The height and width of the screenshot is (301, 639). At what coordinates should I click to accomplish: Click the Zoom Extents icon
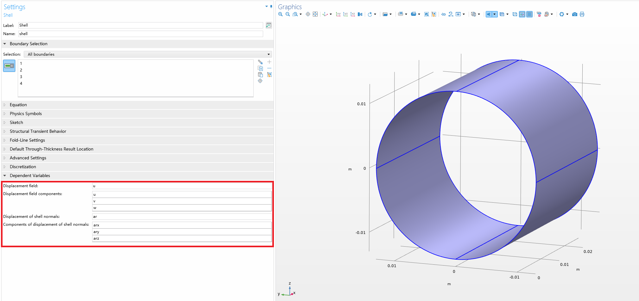tap(315, 14)
